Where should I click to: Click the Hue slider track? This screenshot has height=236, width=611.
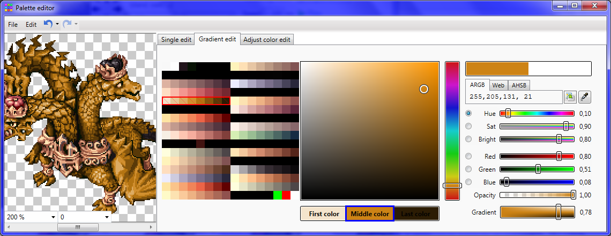(x=537, y=114)
